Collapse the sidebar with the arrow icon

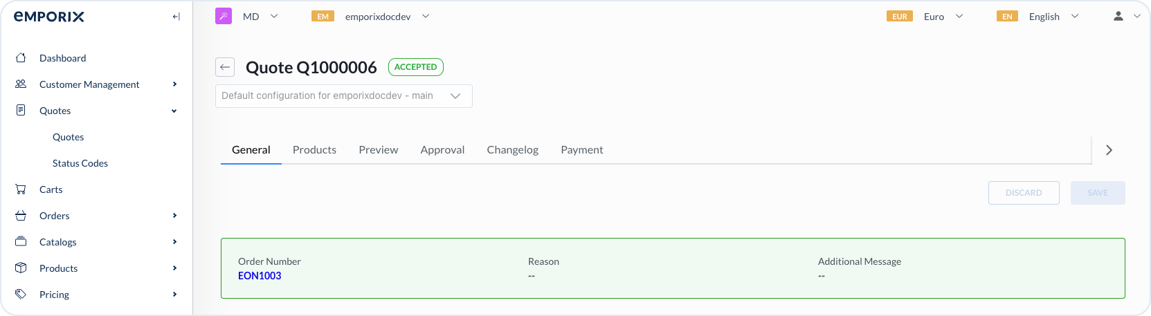[x=176, y=17]
